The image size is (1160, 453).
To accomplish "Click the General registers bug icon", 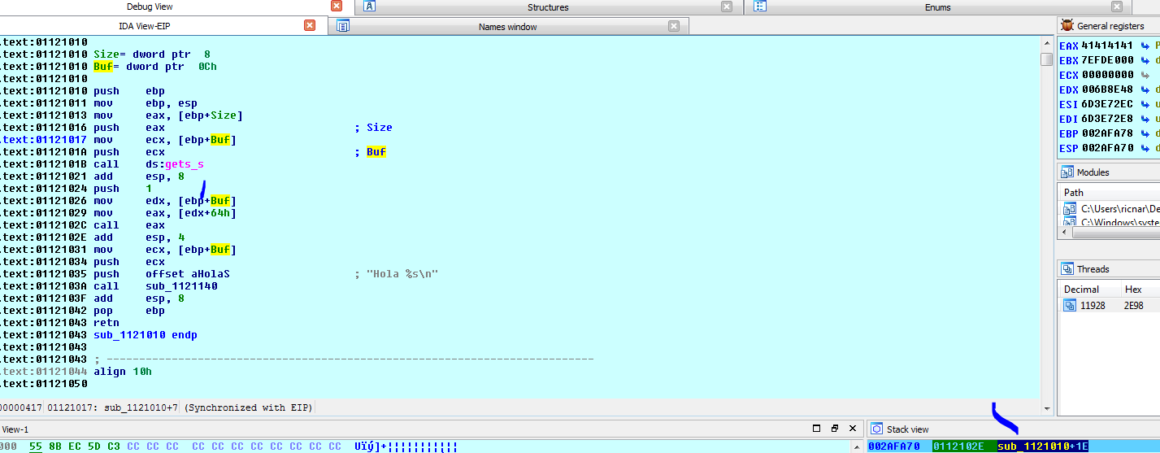I will pos(1067,26).
